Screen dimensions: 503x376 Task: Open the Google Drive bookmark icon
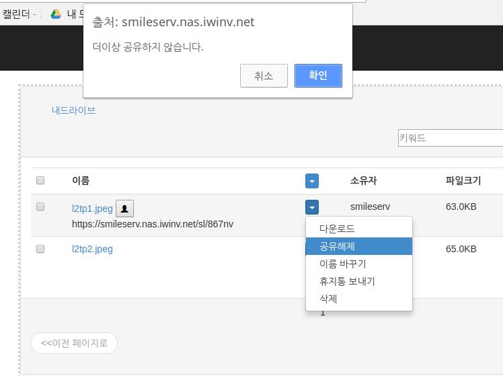click(x=56, y=13)
